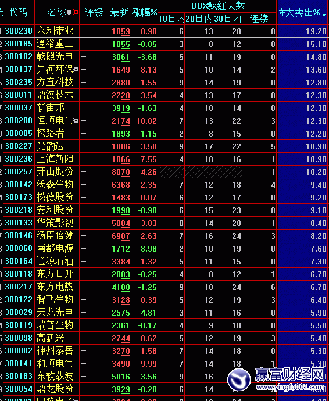Click the www.yingfu001.com watermark link
This screenshot has height=401, width=329.
coord(291,387)
